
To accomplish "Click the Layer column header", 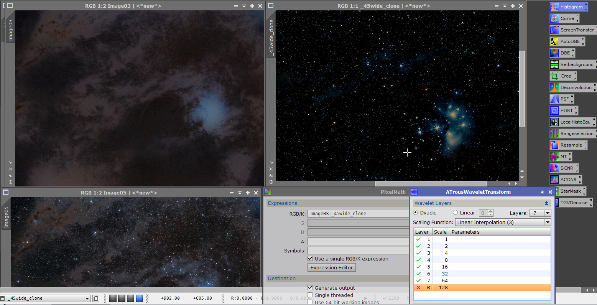I will tap(423, 232).
